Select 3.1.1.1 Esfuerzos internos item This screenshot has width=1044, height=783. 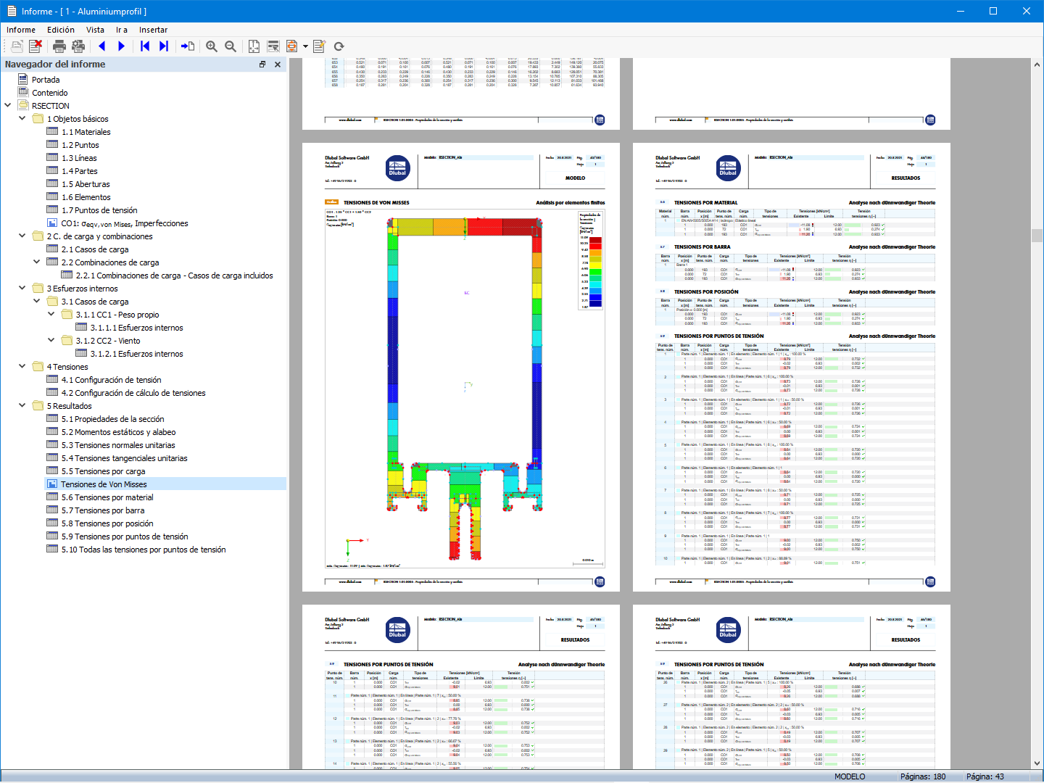click(137, 328)
